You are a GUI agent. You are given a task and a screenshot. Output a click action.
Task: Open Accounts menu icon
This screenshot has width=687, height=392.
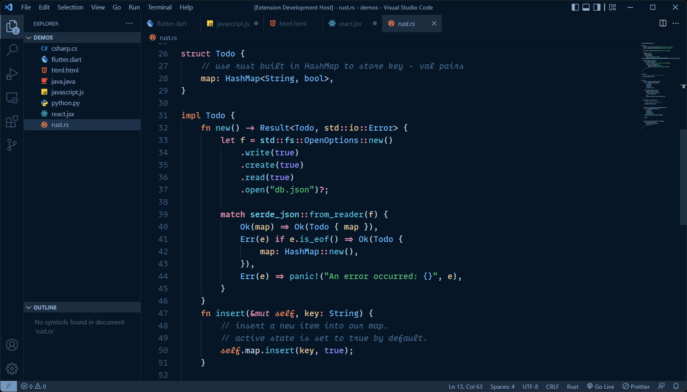click(x=12, y=345)
